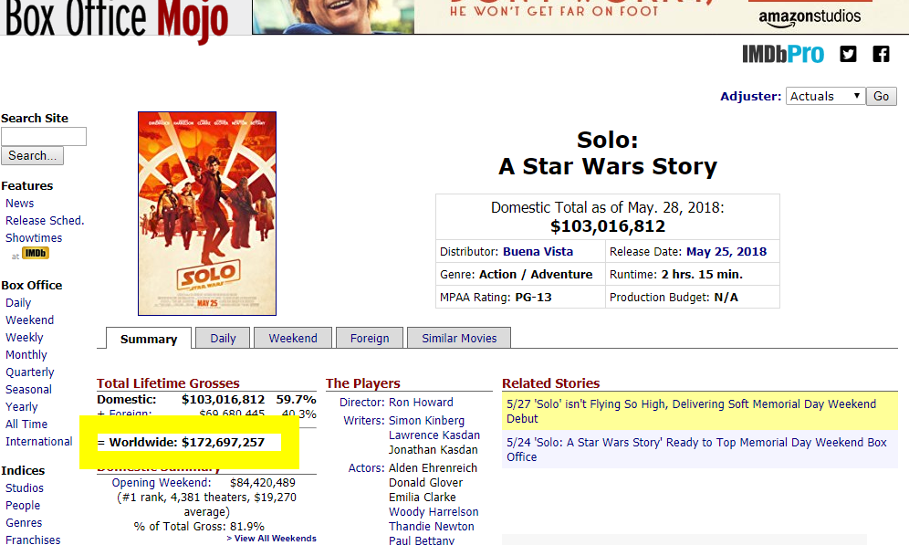Viewport: 909px width, 545px height.
Task: Click The Players heading
Action: pos(363,383)
